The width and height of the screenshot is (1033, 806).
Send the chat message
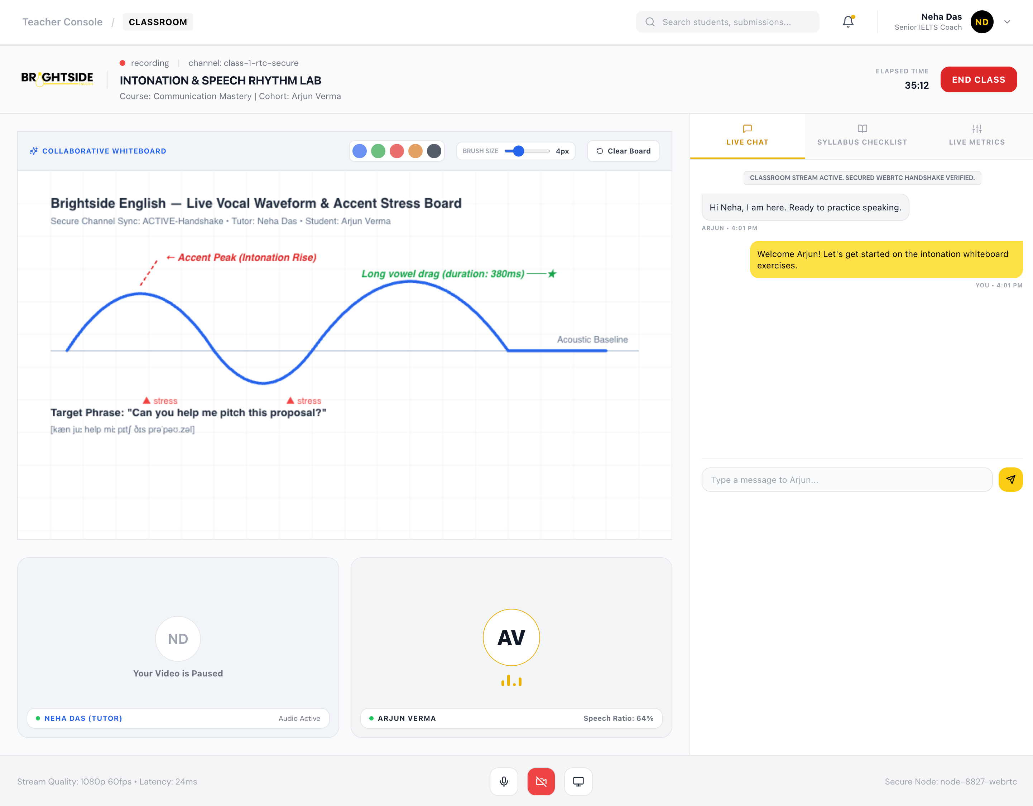coord(1011,479)
